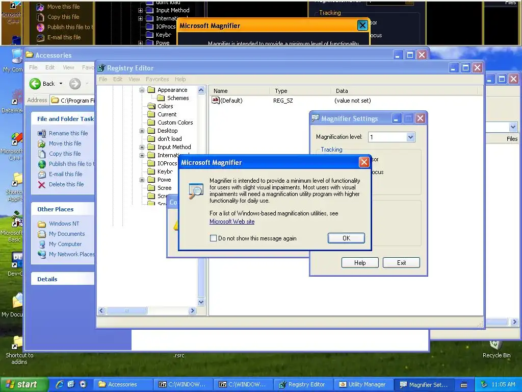522x392 pixels.
Task: Click Back button in Accessories window
Action: point(42,84)
